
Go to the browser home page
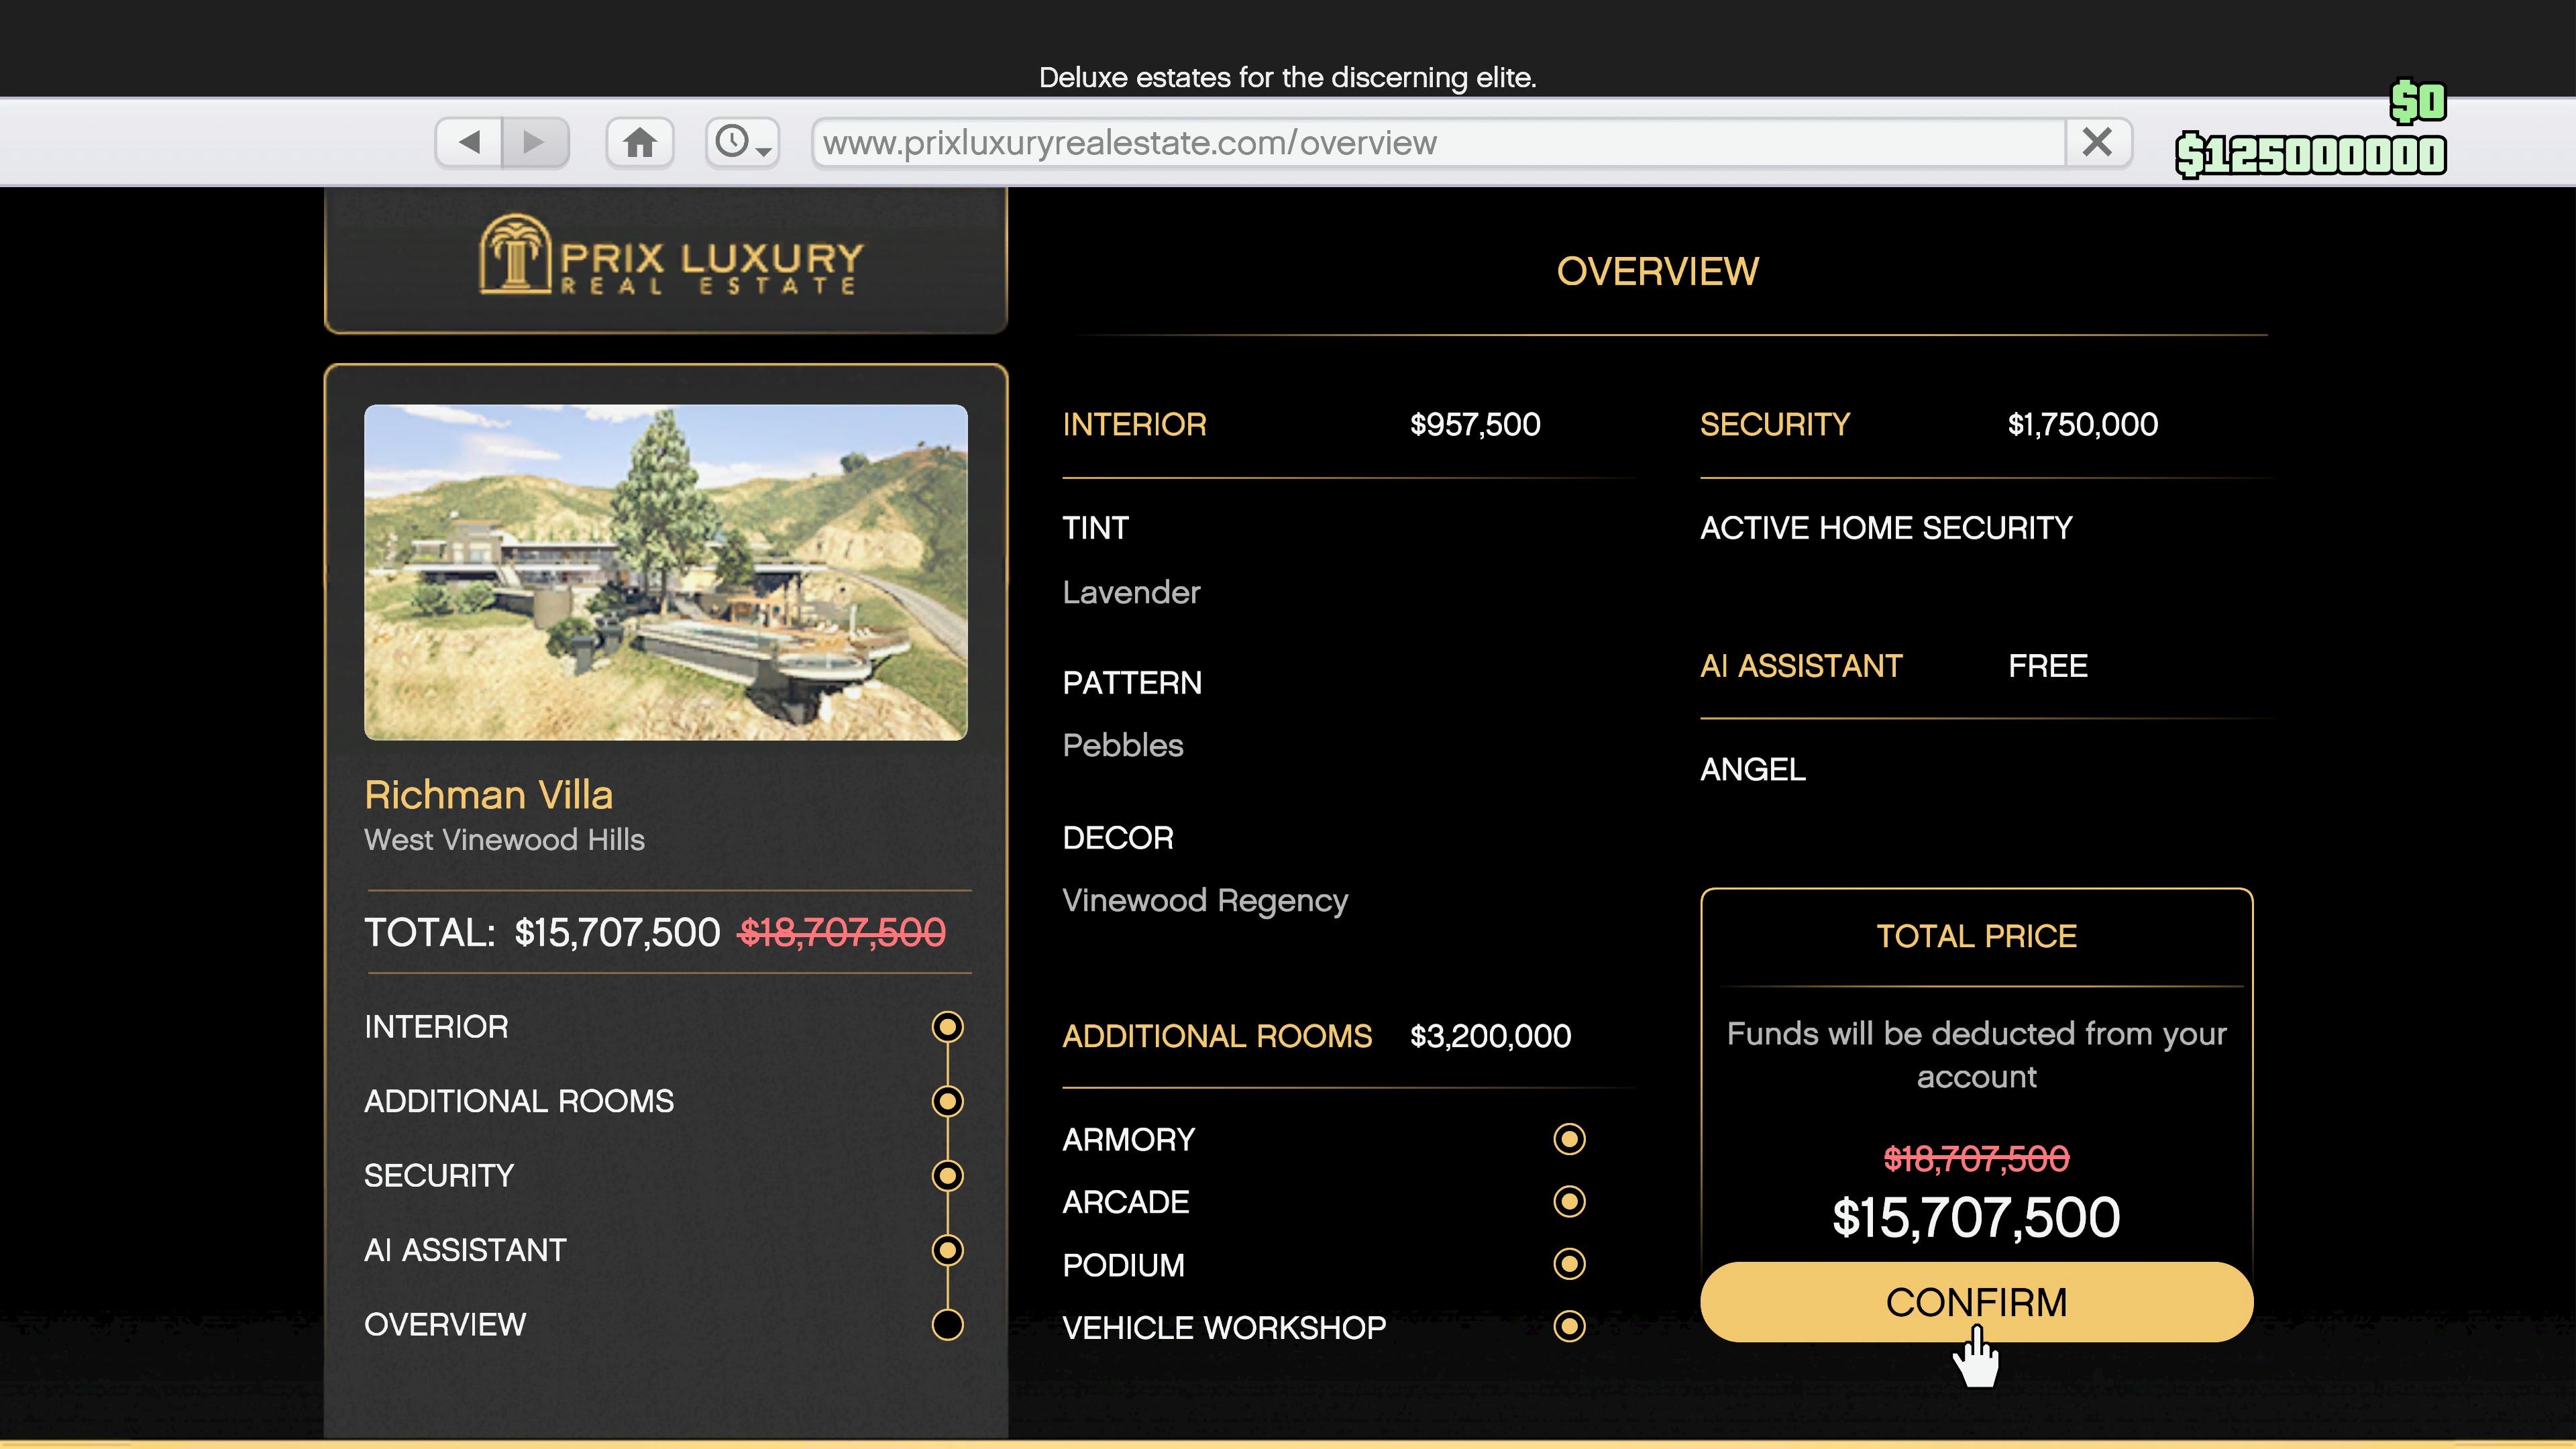(640, 142)
